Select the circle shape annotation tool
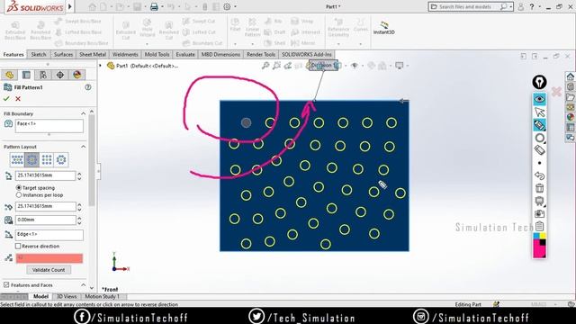 539,138
